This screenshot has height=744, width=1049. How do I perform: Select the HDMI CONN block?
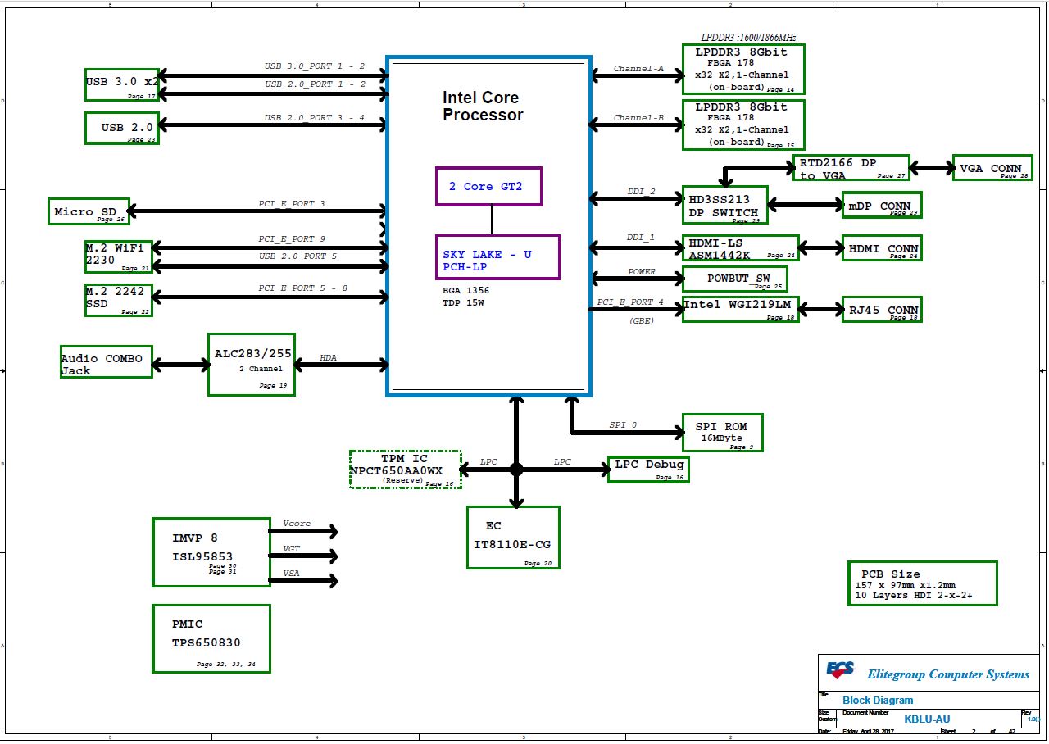[882, 248]
